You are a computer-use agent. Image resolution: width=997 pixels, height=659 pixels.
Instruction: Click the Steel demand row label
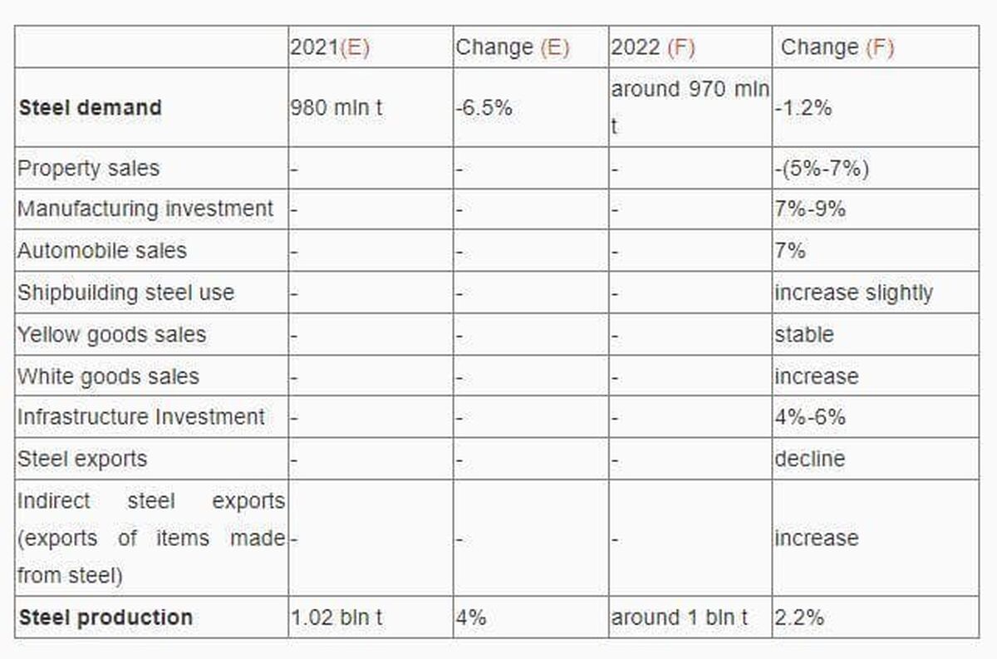point(90,108)
